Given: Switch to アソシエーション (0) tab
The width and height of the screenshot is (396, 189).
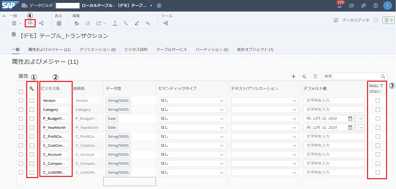Looking at the screenshot, I should (x=98, y=50).
